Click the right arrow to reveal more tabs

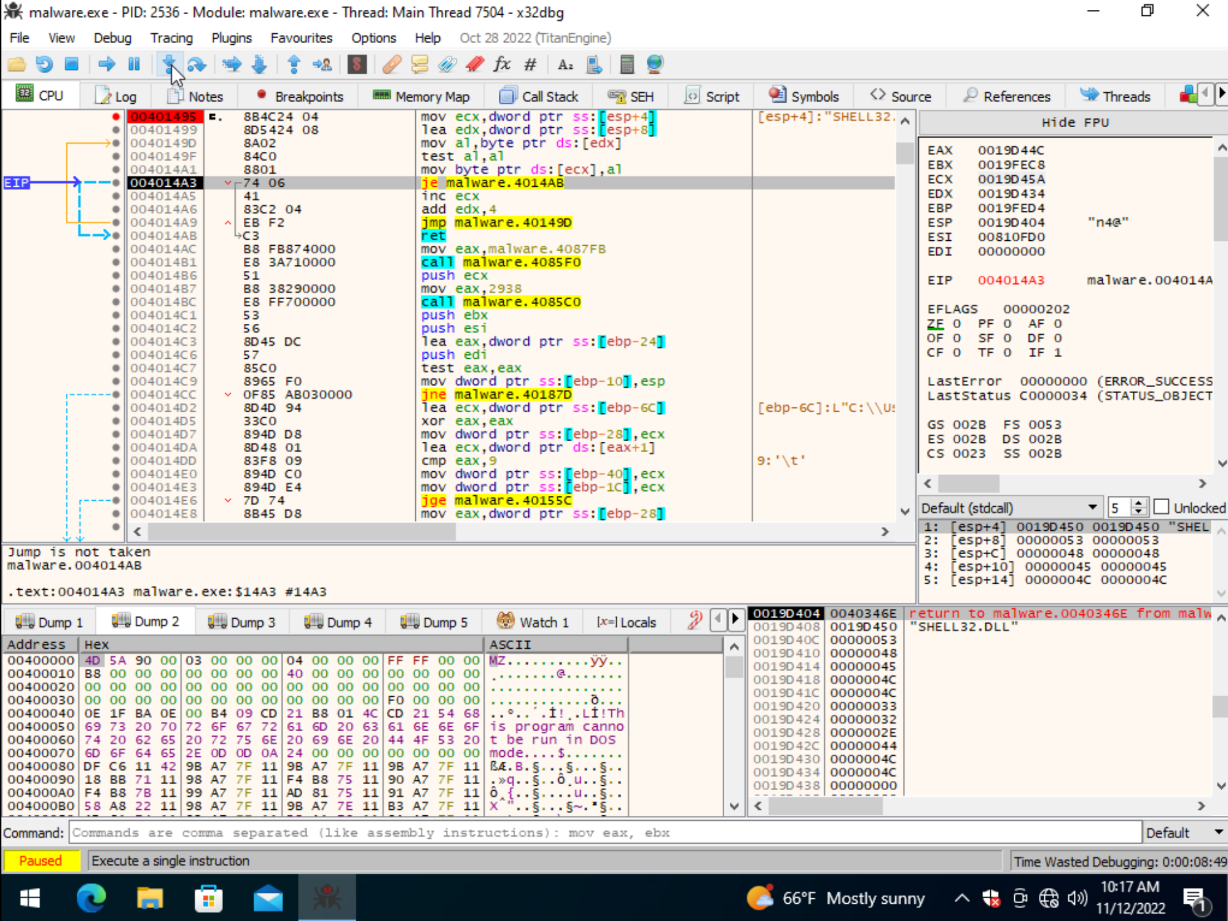1222,93
